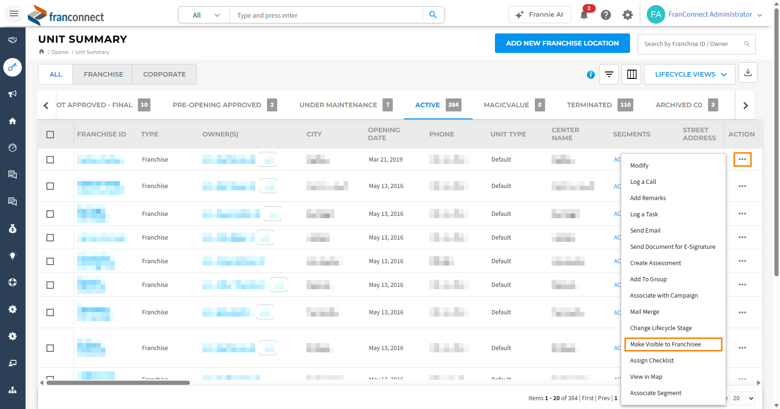Viewport: 780px width, 409px height.
Task: Select the megaphone marketing sidebar icon
Action: click(13, 94)
